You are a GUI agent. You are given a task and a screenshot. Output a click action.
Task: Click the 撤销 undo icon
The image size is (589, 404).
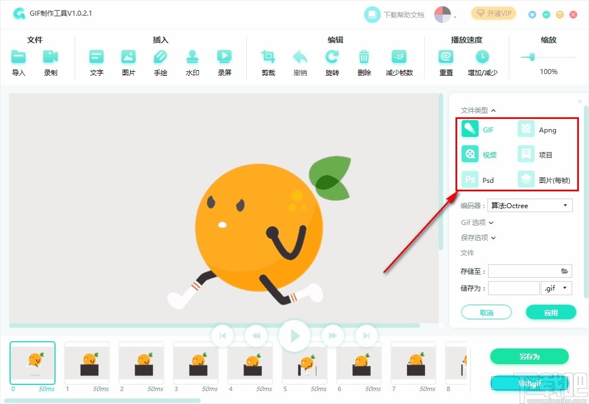click(300, 56)
